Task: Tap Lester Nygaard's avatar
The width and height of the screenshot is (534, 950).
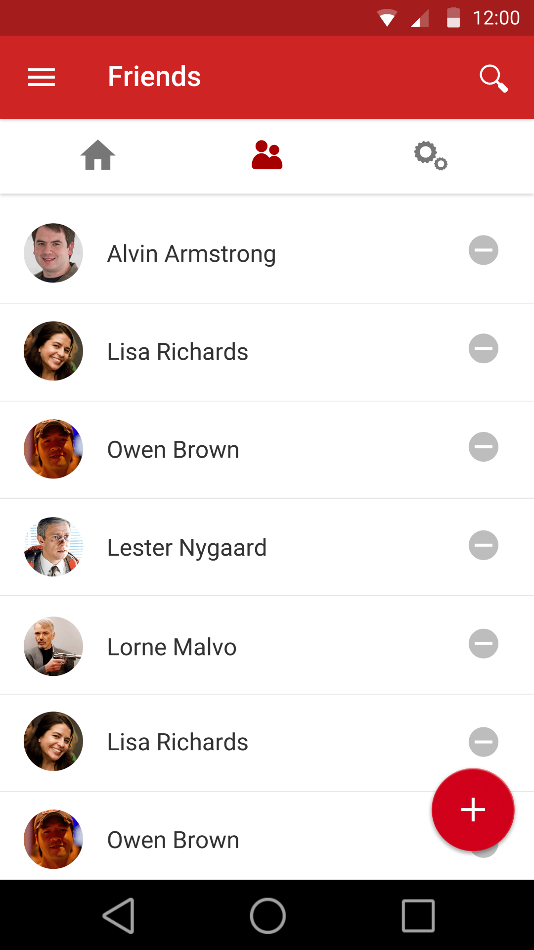Action: point(53,547)
